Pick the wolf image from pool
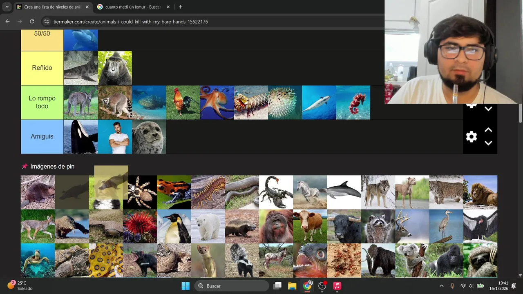The width and height of the screenshot is (523, 294). [378, 192]
